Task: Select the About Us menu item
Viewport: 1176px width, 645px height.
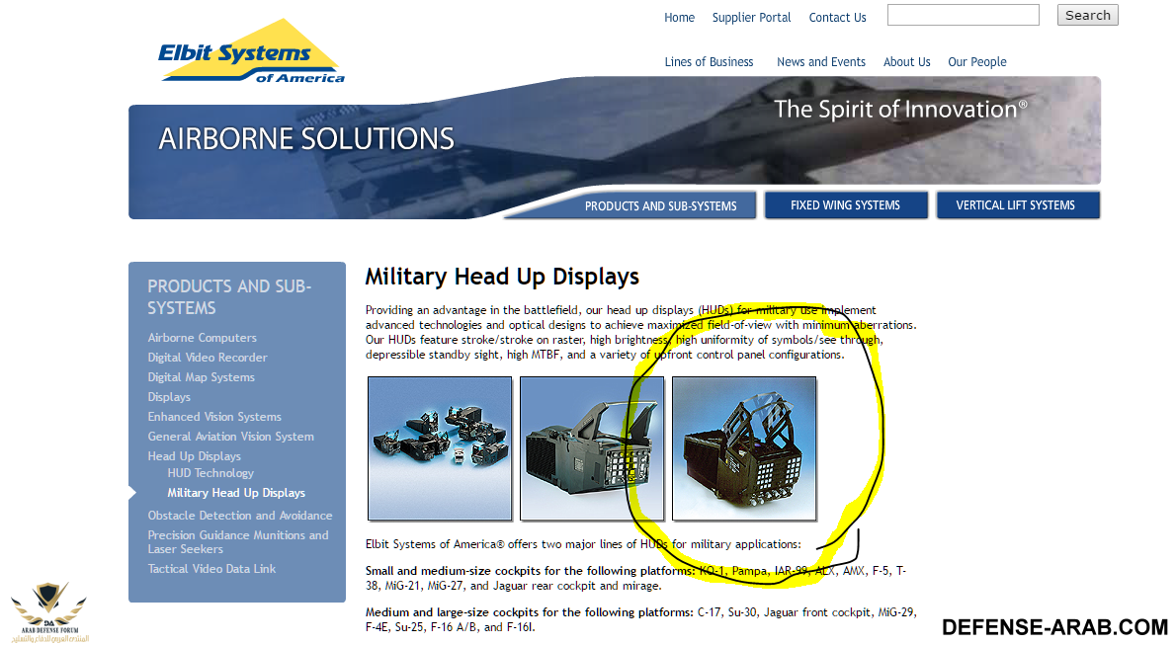Action: [x=906, y=62]
